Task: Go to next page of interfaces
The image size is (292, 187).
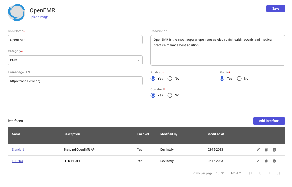Action: [269, 173]
